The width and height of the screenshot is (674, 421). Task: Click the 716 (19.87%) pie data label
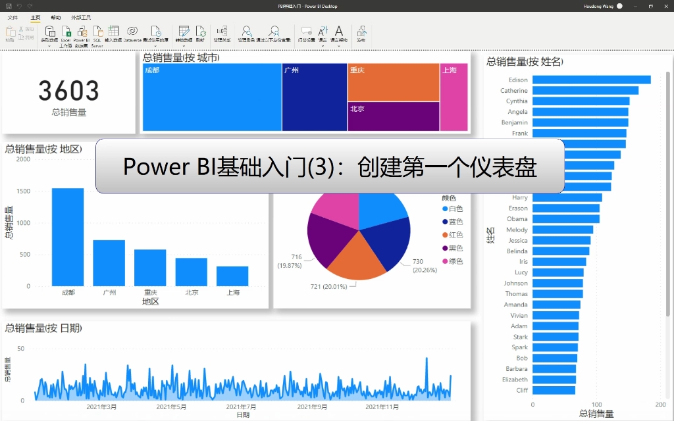pyautogui.click(x=290, y=261)
